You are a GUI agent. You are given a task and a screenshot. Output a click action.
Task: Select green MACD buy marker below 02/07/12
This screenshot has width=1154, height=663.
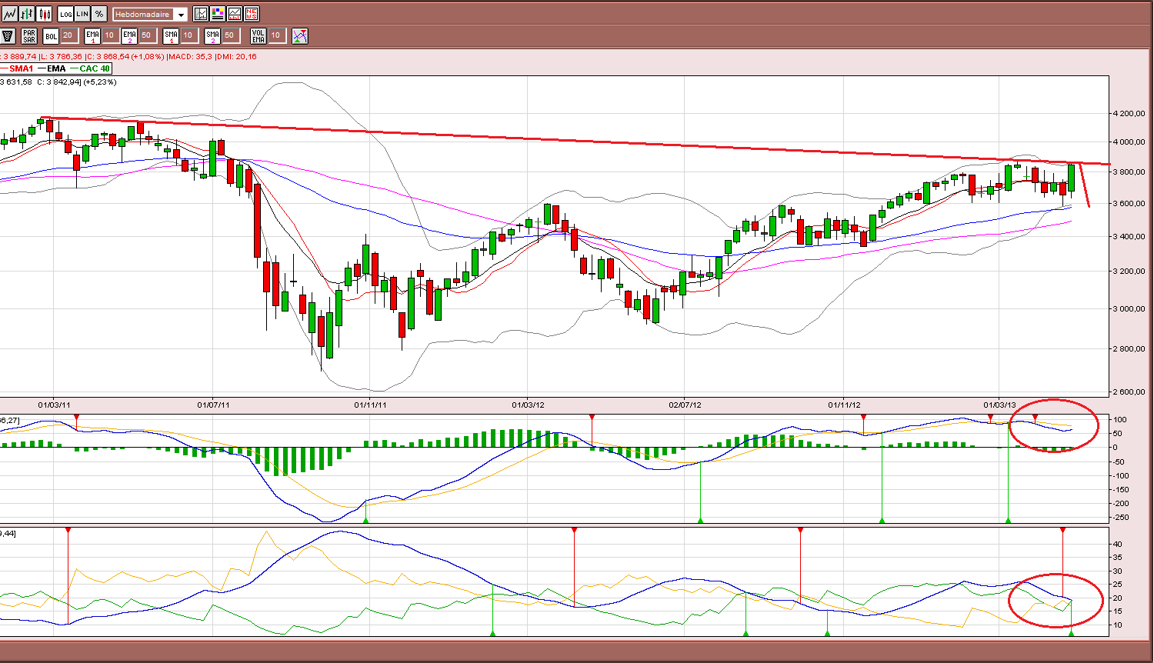coord(700,521)
